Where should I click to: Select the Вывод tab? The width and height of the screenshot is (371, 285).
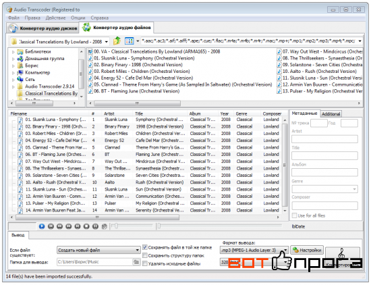pyautogui.click(x=18, y=235)
